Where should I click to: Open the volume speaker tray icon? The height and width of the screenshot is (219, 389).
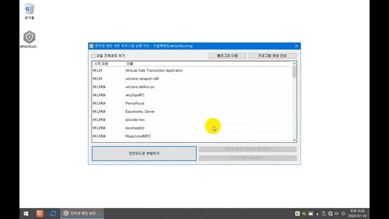(337, 214)
